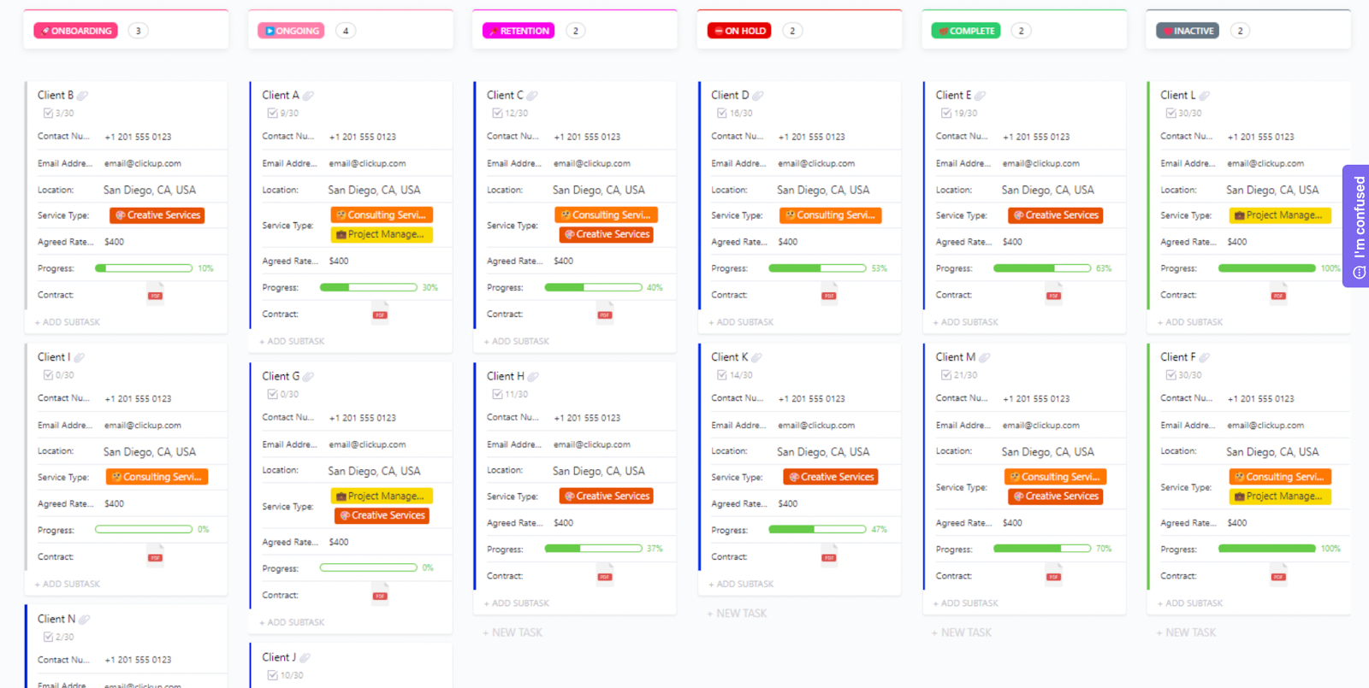
Task: Click the Creative Services tag on Client B
Action: pos(157,215)
